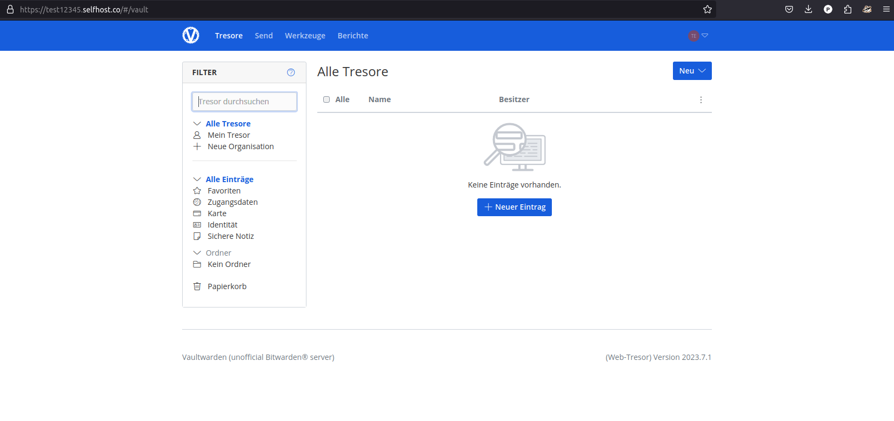Check the Alle select-all checkbox
This screenshot has width=894, height=421.
326,99
